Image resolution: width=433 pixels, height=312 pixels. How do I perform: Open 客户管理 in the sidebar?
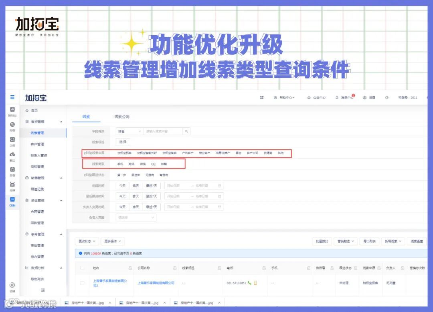pos(37,144)
